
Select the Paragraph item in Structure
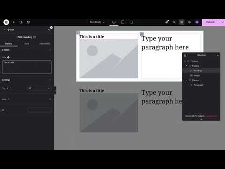tap(198, 85)
